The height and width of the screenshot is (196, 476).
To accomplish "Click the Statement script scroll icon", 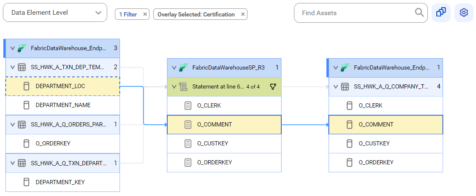I will pyautogui.click(x=183, y=87).
